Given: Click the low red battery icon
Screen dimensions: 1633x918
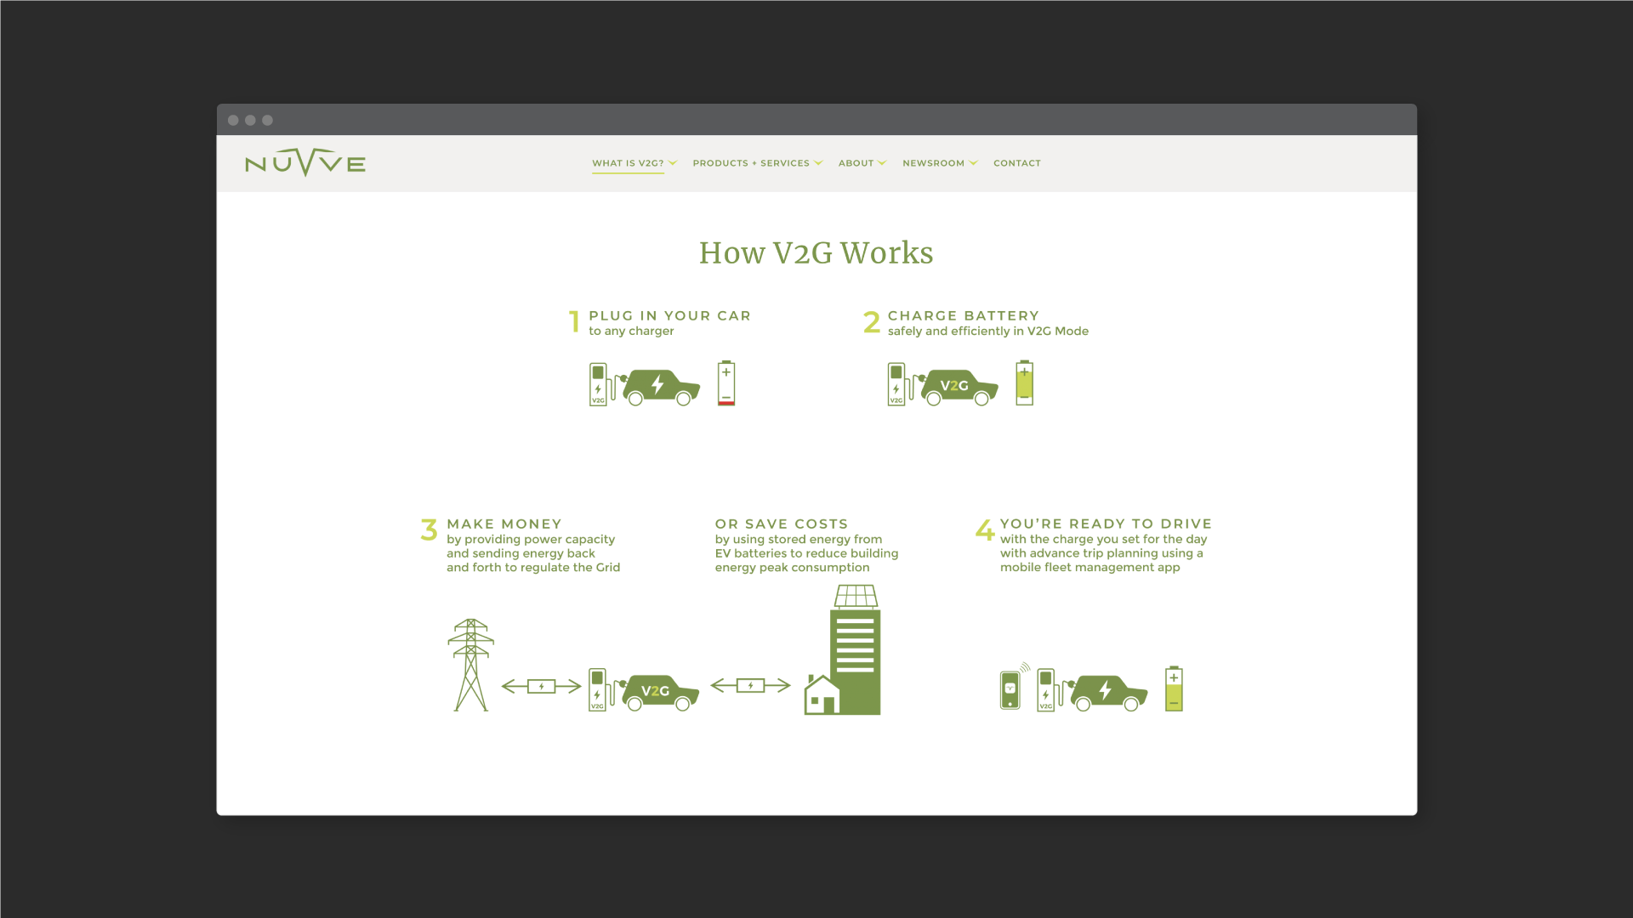Looking at the screenshot, I should (x=726, y=382).
